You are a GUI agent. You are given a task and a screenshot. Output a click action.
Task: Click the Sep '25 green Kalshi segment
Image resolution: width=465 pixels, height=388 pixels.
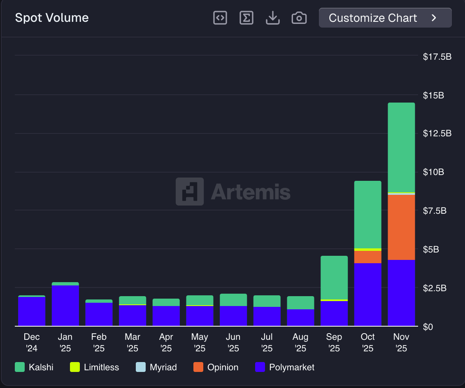[x=334, y=277]
